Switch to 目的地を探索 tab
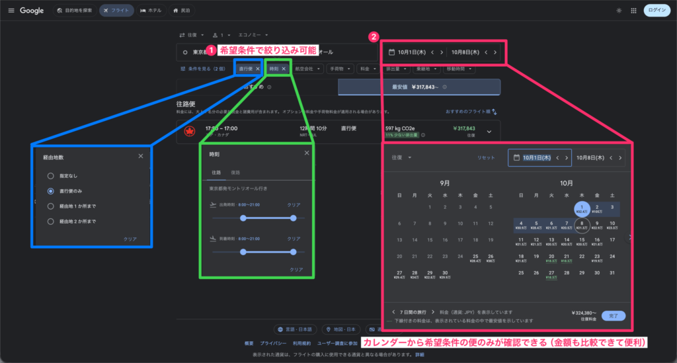The height and width of the screenshot is (363, 677). tap(75, 11)
